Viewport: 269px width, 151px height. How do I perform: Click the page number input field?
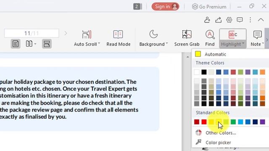(32, 33)
